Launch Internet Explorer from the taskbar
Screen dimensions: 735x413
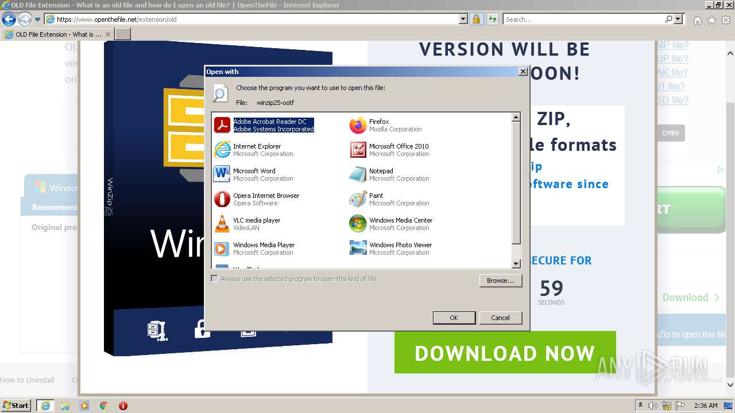tap(45, 406)
